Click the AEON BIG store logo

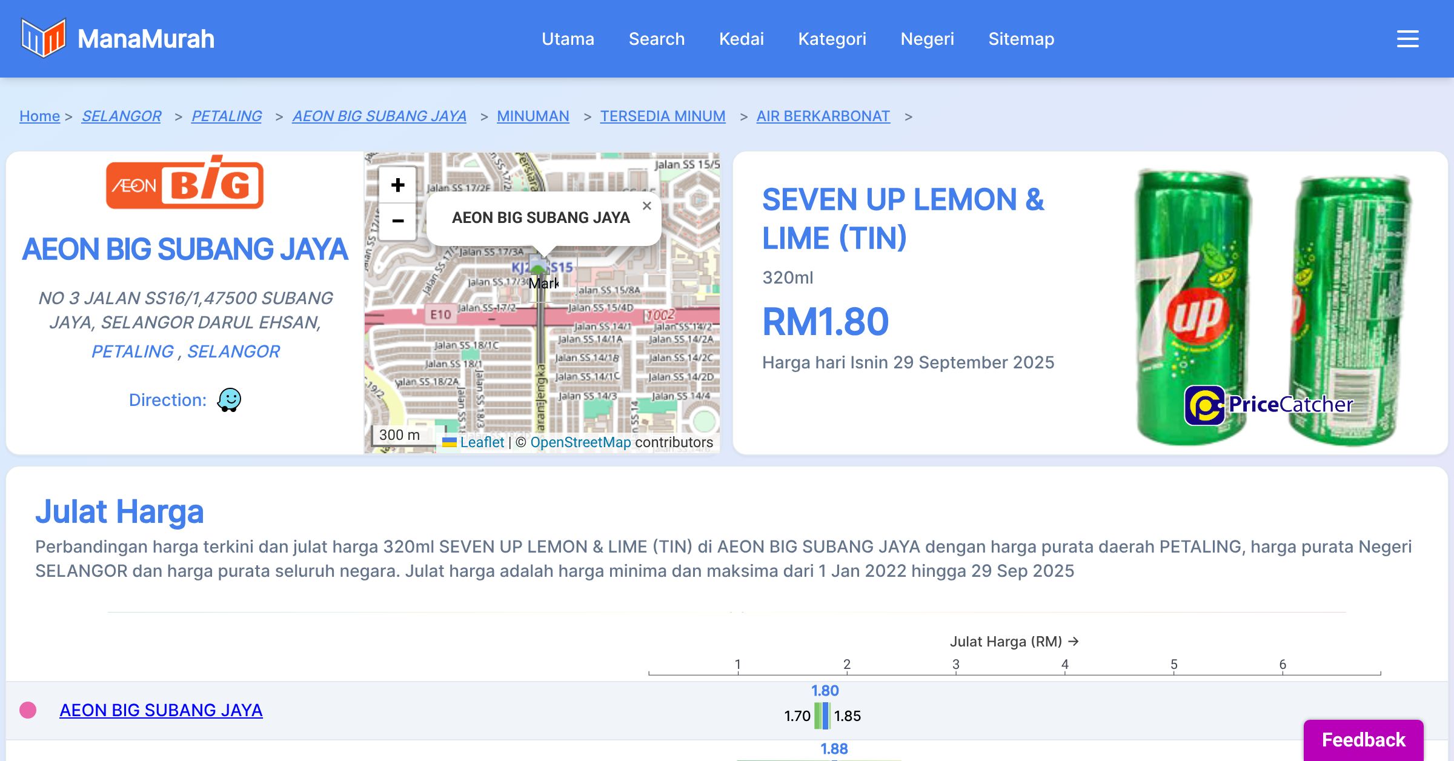coord(185,182)
